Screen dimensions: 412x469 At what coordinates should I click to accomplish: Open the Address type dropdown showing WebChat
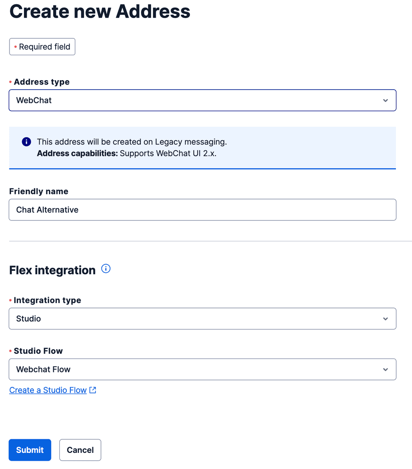coord(203,100)
